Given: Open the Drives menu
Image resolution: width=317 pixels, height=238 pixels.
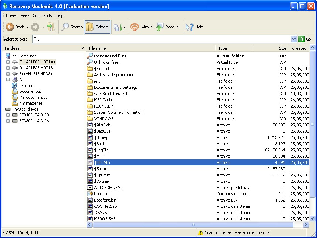Looking at the screenshot, I should point(11,15).
